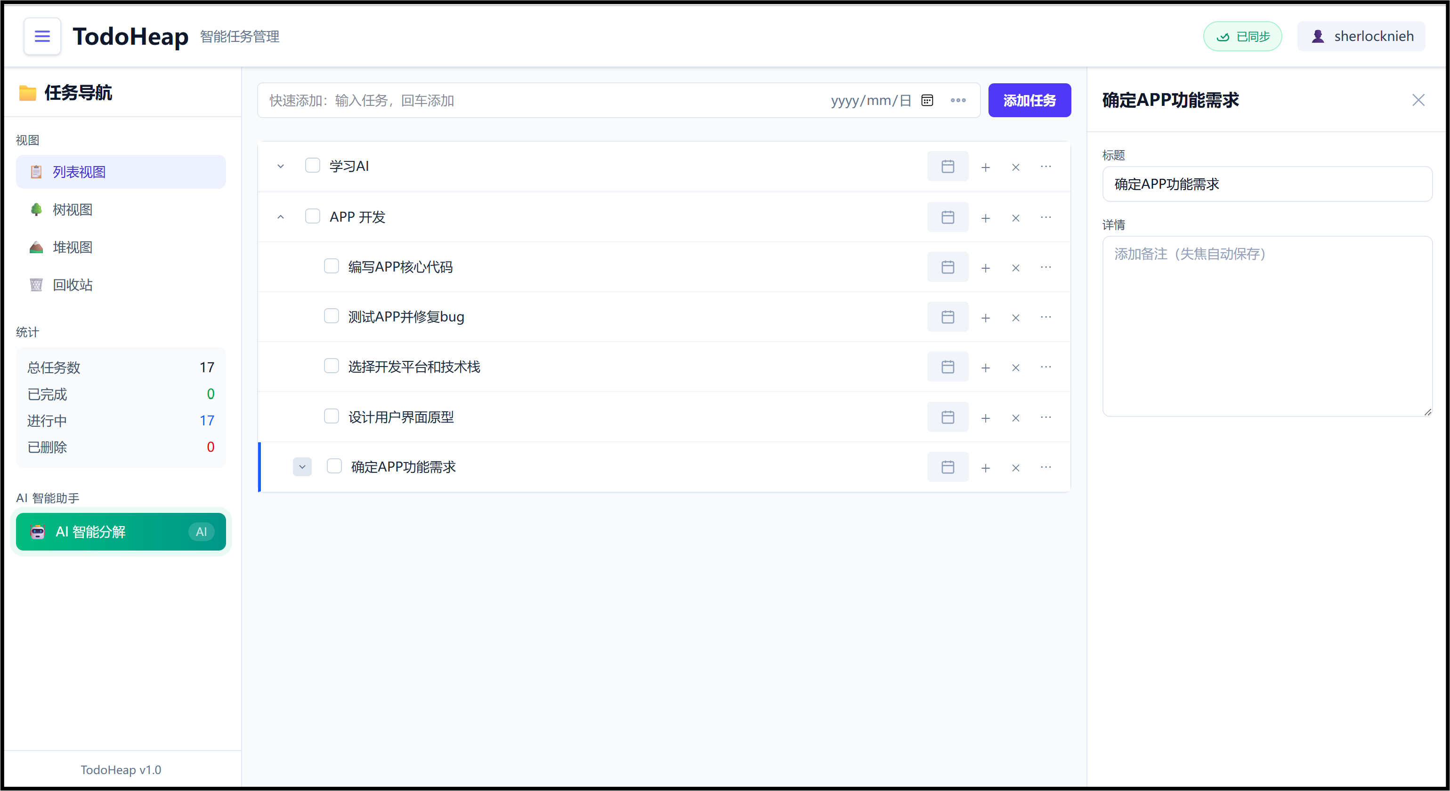Screen dimensions: 1450x791
Task: Expand subtasks of 确定APP功能需求
Action: pyautogui.click(x=302, y=467)
